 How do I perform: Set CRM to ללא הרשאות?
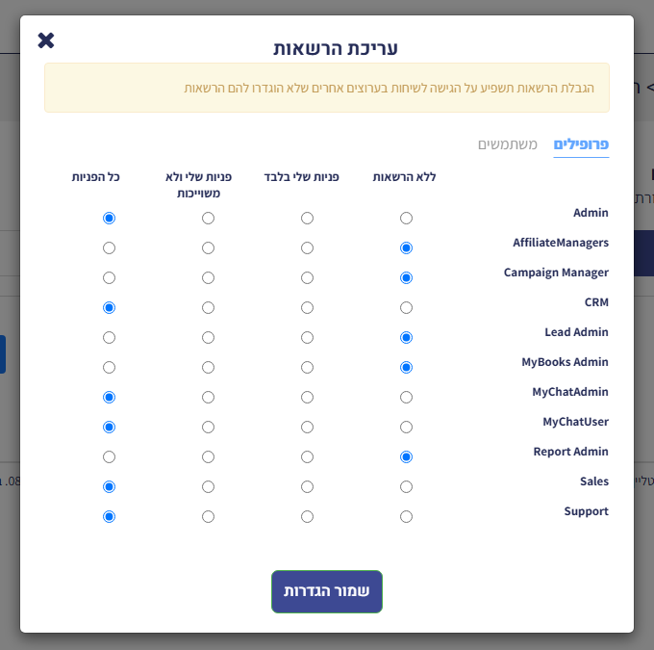pyautogui.click(x=406, y=308)
